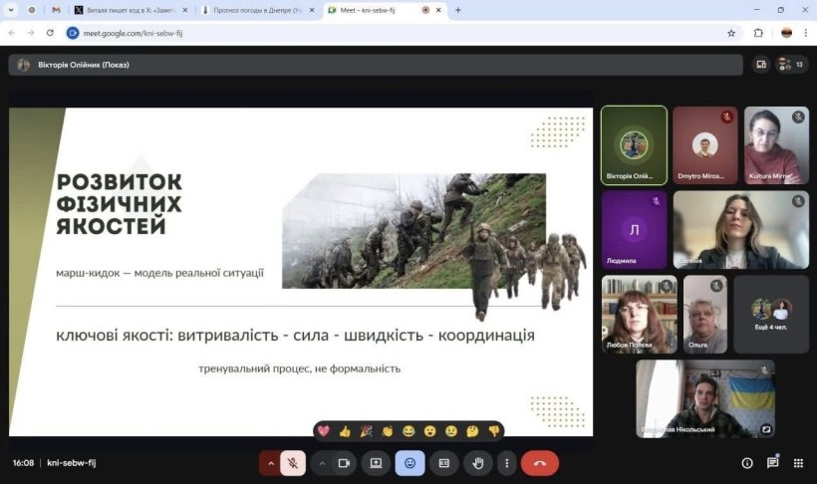
Task: Click picture-in-picture icon on Ніколяський tile
Action: (766, 429)
